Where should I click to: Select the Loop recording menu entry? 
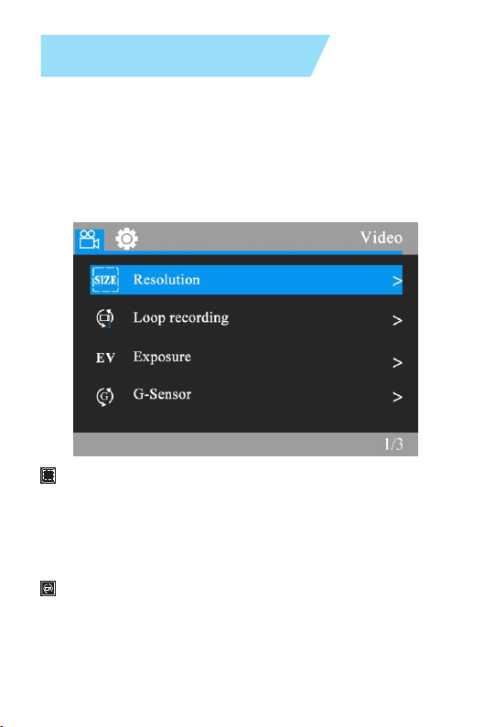[246, 318]
